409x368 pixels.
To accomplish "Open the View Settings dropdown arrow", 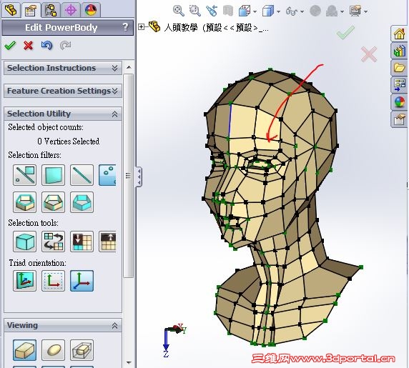I will (365, 11).
